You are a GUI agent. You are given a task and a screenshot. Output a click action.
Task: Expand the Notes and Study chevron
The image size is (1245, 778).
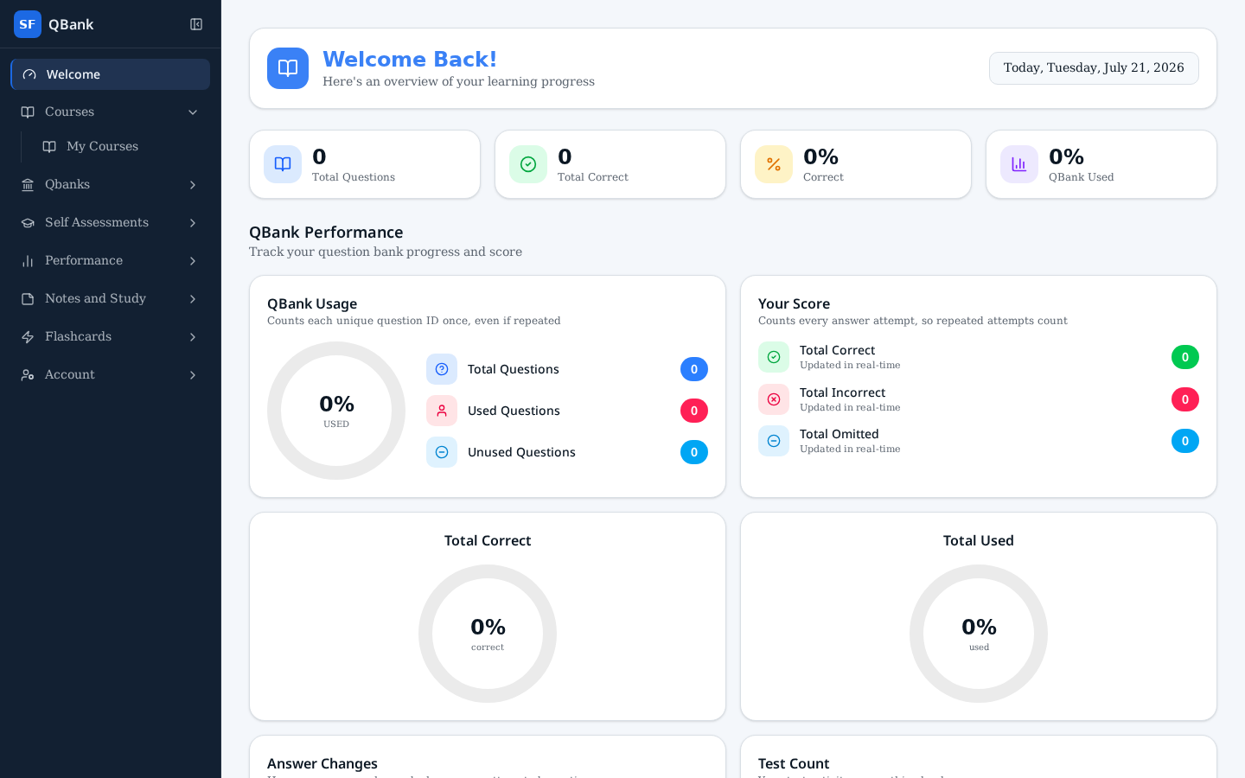coord(193,299)
